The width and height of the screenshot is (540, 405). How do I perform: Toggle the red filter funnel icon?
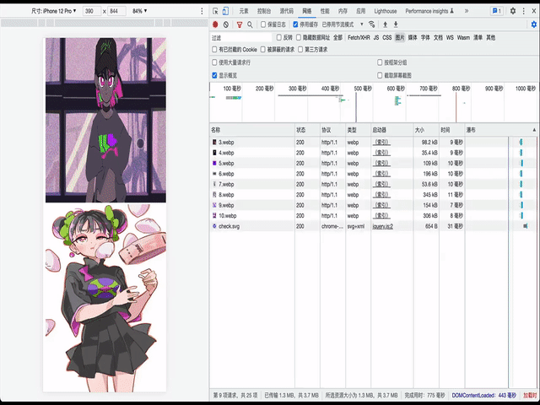pos(240,24)
